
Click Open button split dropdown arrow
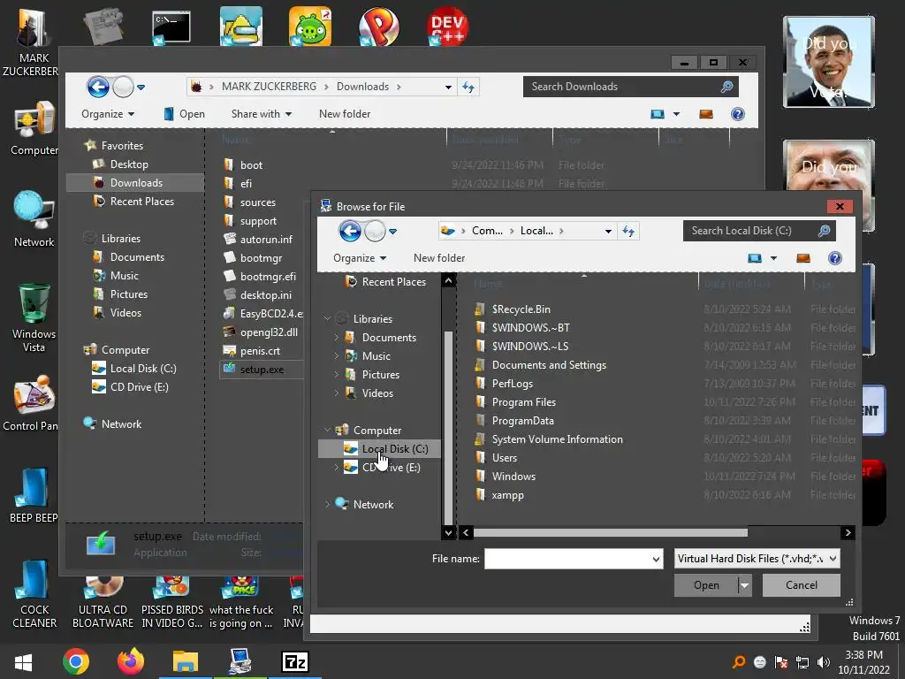pyautogui.click(x=744, y=585)
